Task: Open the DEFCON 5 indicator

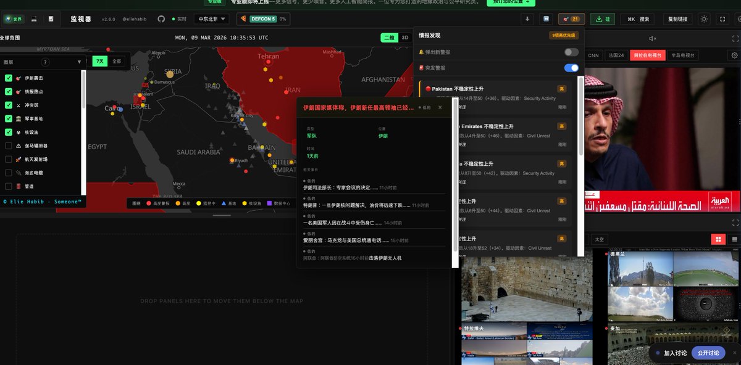Action: (x=263, y=19)
